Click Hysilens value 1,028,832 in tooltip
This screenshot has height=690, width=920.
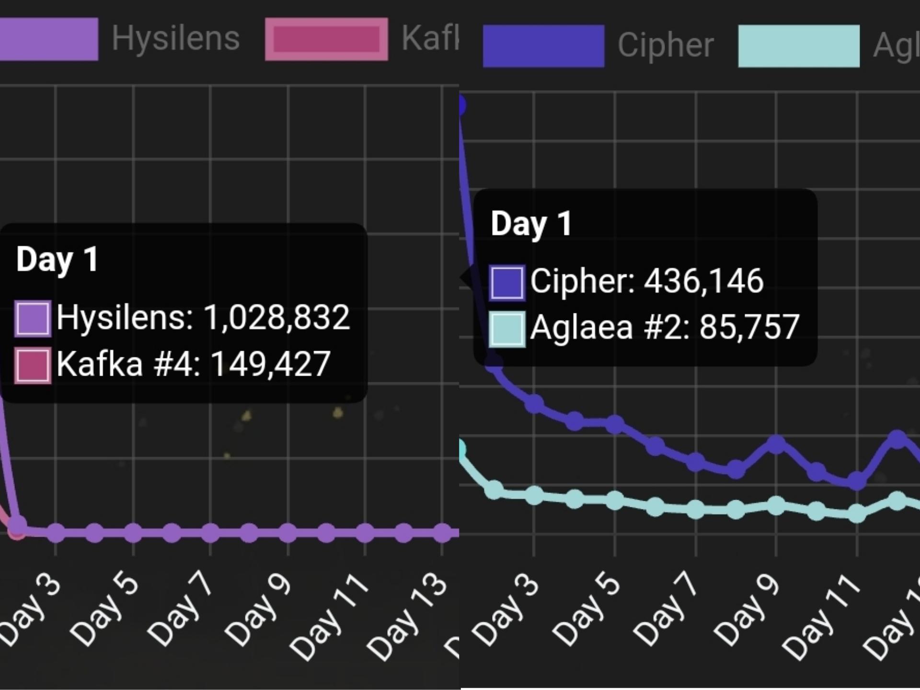pos(276,318)
